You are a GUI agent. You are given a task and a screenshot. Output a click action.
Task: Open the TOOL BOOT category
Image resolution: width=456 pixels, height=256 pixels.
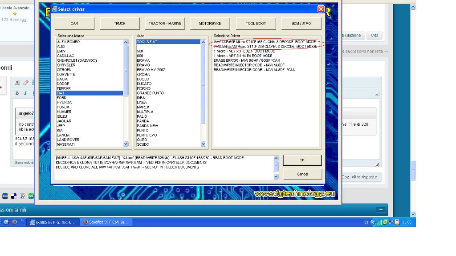coord(256,24)
